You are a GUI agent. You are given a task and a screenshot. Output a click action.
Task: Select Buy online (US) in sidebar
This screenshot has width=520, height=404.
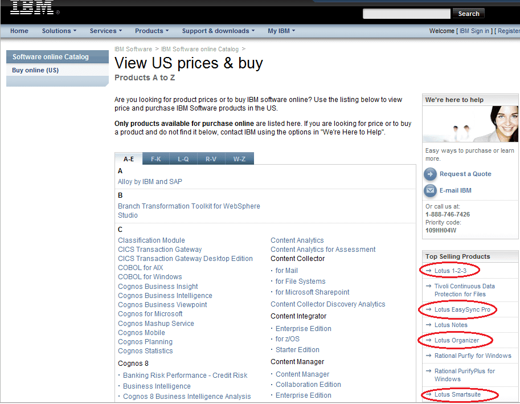tap(35, 70)
